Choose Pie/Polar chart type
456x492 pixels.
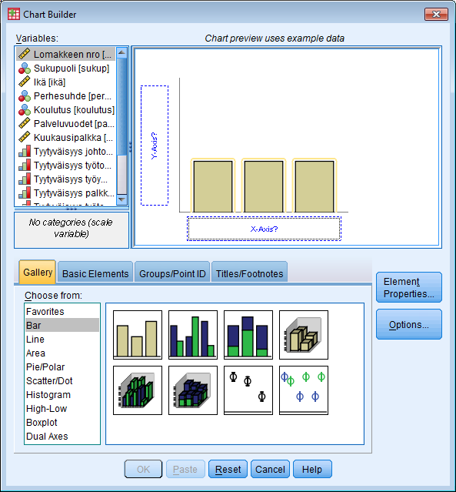click(62, 366)
